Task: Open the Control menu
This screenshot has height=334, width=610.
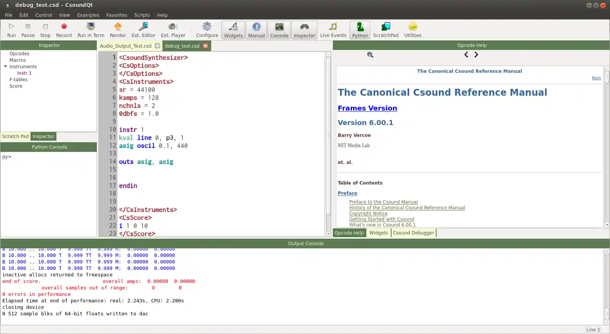Action: [43, 15]
